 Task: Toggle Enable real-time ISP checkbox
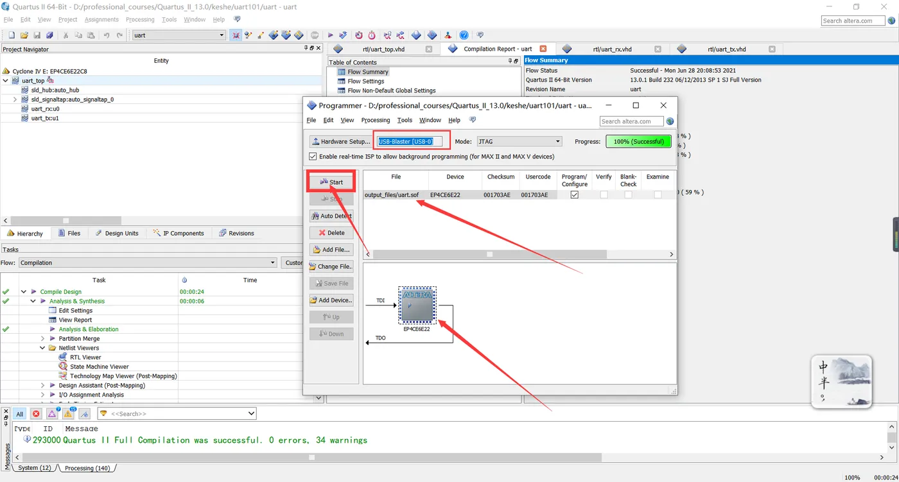313,157
